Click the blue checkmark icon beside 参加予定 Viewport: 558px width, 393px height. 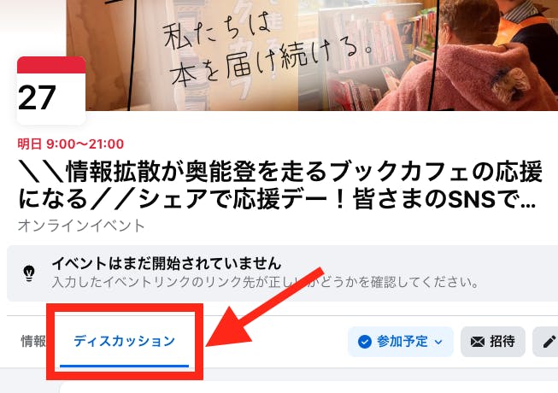(x=364, y=342)
